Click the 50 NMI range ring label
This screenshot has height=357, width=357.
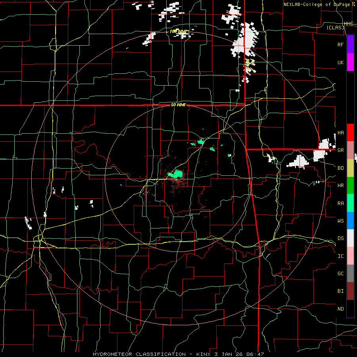click(x=178, y=105)
